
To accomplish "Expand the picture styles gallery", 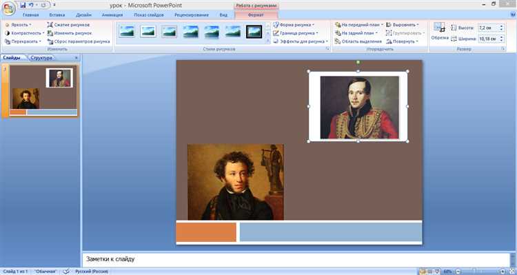I will [x=267, y=41].
